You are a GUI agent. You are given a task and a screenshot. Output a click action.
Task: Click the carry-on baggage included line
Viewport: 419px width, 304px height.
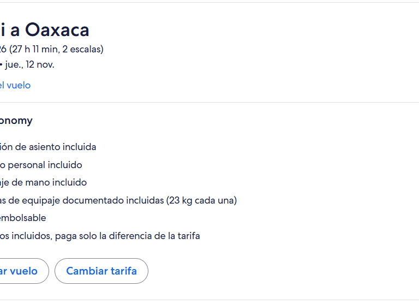[43, 182]
